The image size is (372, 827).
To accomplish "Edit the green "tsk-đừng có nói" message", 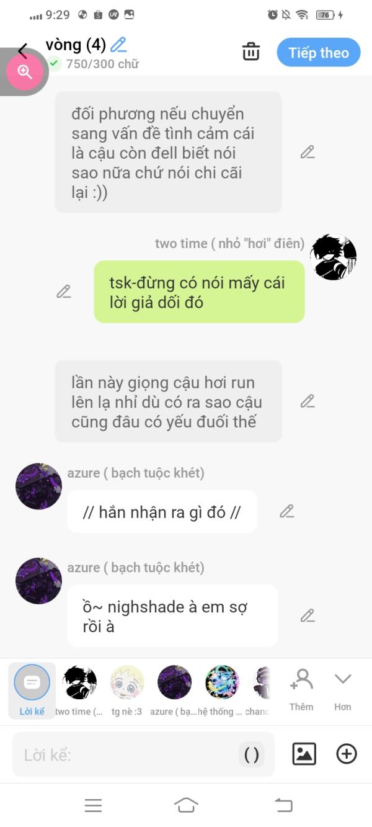I will (64, 291).
